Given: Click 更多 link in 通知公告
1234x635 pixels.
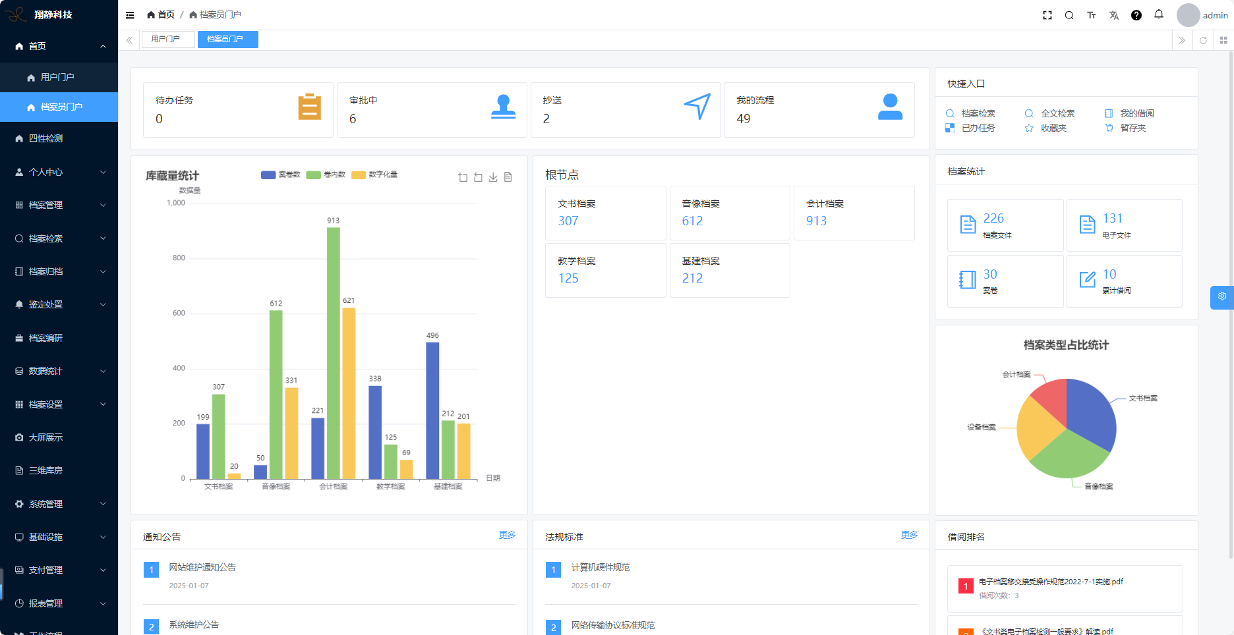Looking at the screenshot, I should click(x=507, y=535).
